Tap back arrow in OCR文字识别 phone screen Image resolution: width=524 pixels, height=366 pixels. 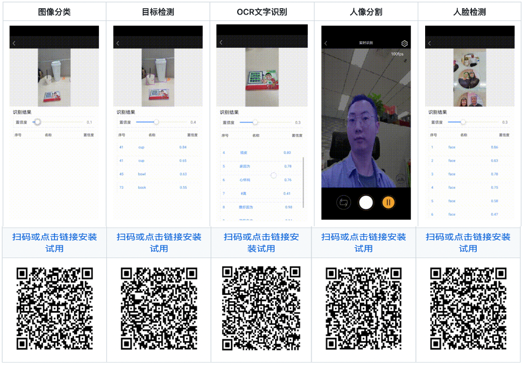(221, 42)
